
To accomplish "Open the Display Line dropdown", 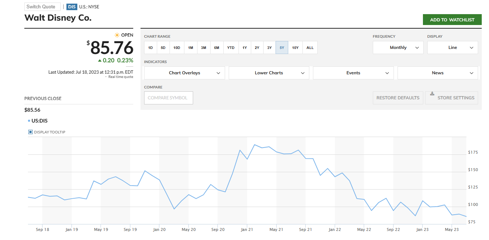I will pyautogui.click(x=452, y=47).
